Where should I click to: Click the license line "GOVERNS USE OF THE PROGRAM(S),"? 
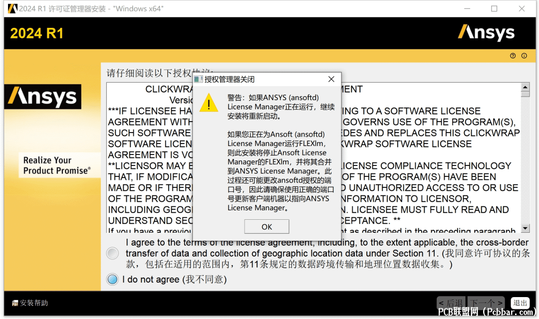429,122
